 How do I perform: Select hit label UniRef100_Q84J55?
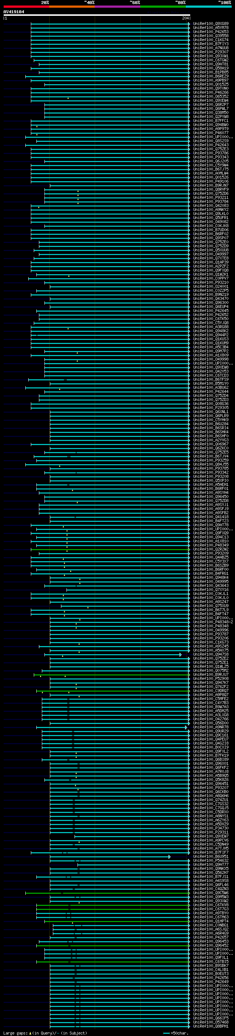[211, 464]
